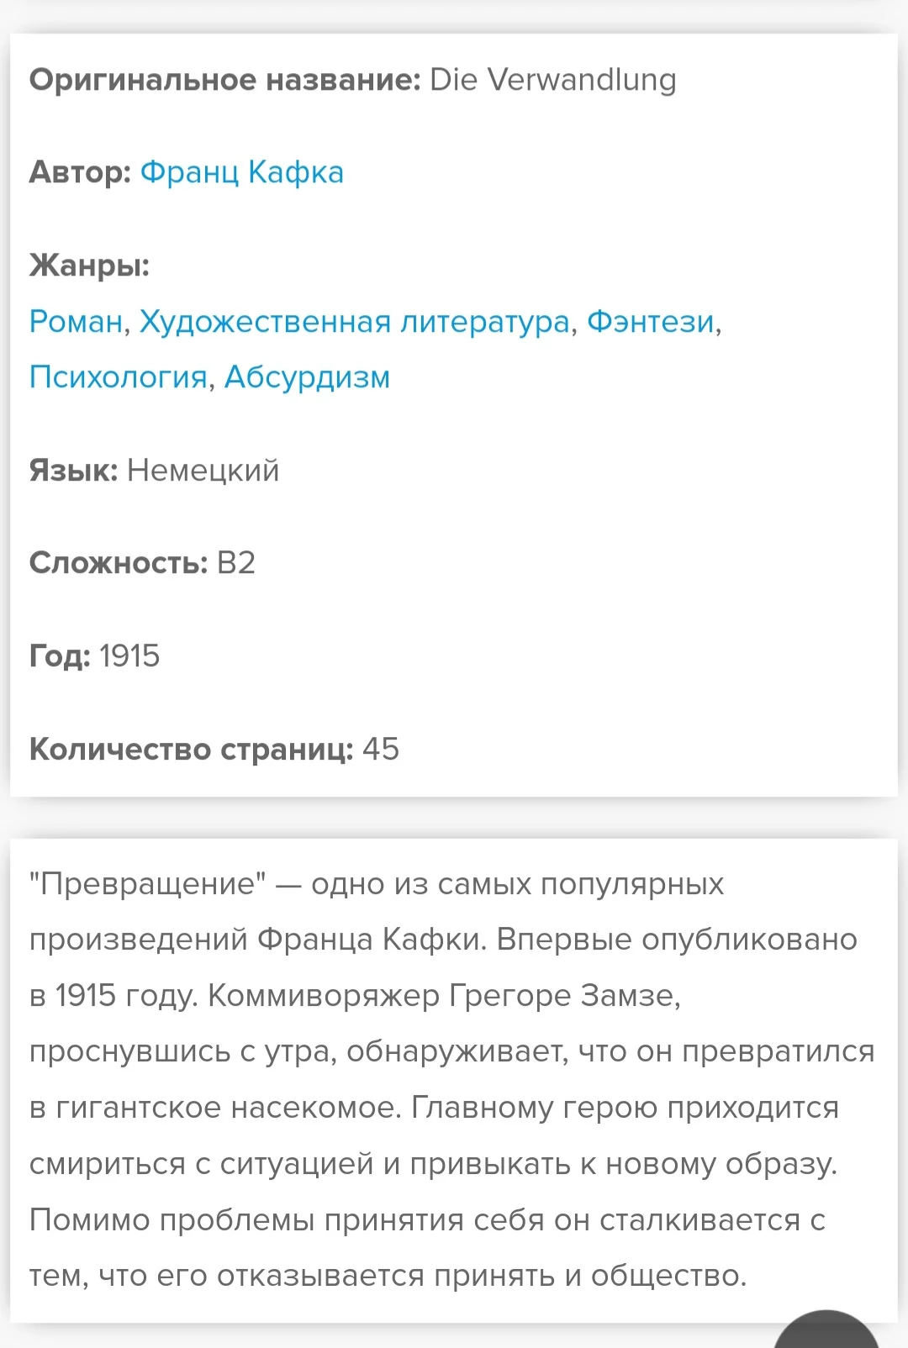The image size is (908, 1348).
Task: Click the year value 1915 in details
Action: pos(129,656)
